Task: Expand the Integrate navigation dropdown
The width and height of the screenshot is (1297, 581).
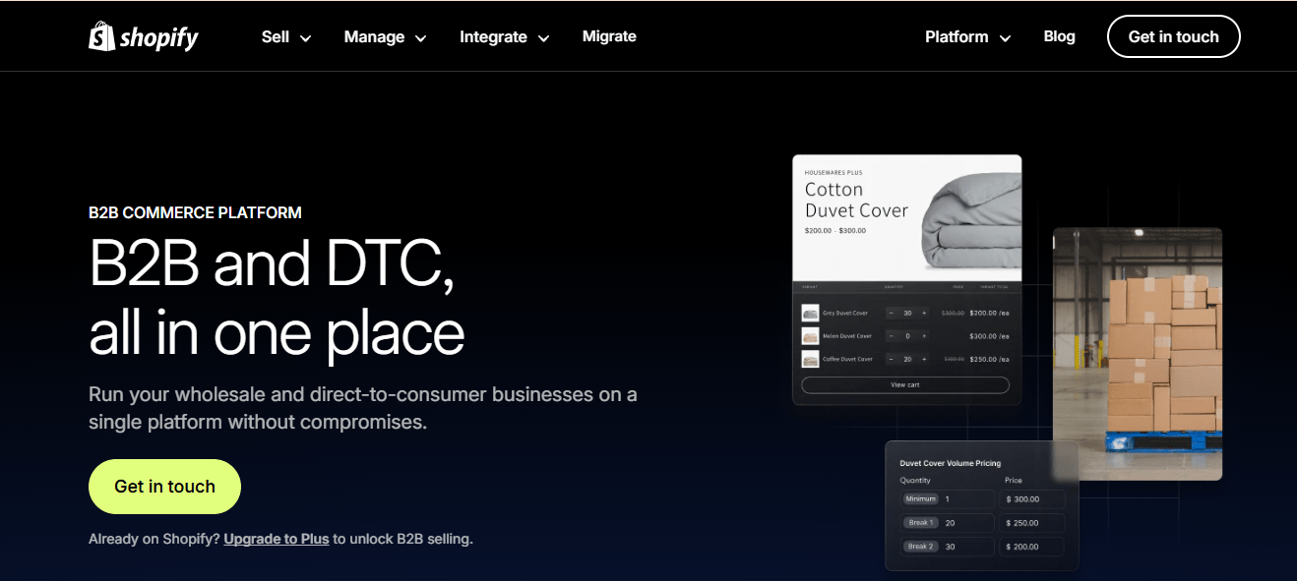Action: pyautogui.click(x=504, y=37)
